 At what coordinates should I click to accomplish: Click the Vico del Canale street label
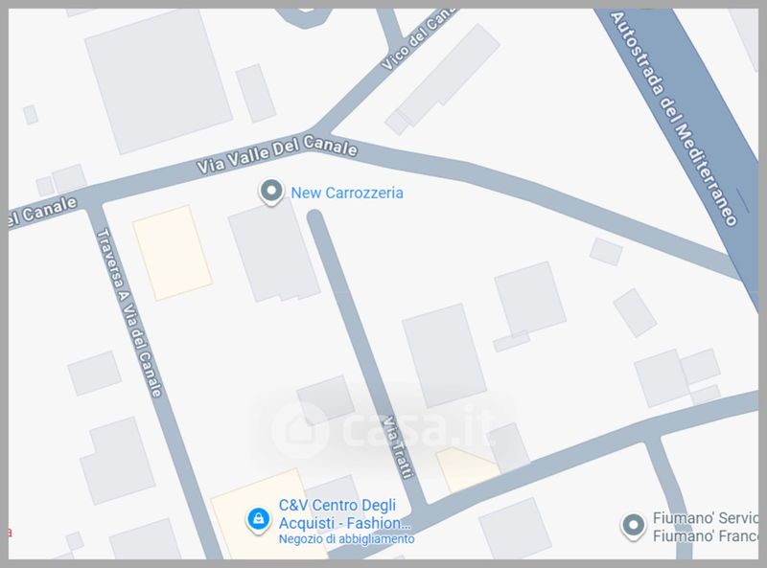(418, 39)
